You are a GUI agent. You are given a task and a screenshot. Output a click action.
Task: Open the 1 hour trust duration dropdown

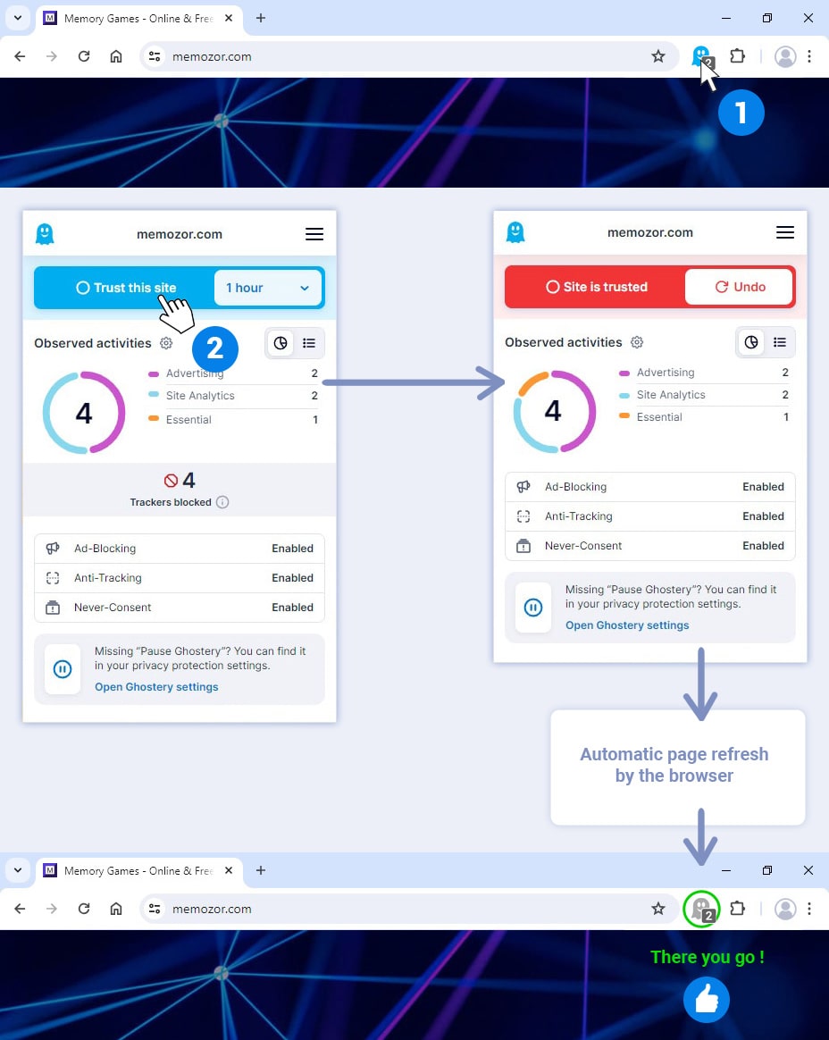pos(267,287)
